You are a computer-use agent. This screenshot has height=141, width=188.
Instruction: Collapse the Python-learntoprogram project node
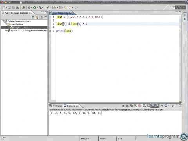coord(3,21)
